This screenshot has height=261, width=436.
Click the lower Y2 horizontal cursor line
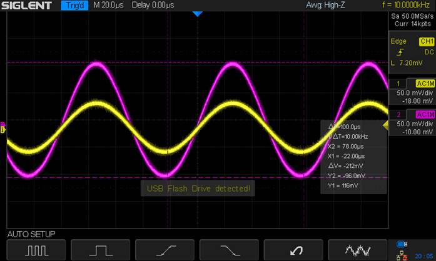tap(198, 178)
